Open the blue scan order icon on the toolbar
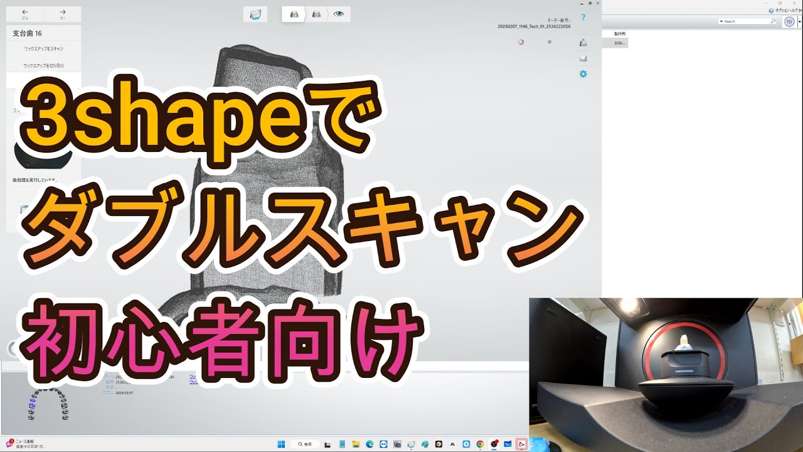This screenshot has height=452, width=803. pos(255,13)
